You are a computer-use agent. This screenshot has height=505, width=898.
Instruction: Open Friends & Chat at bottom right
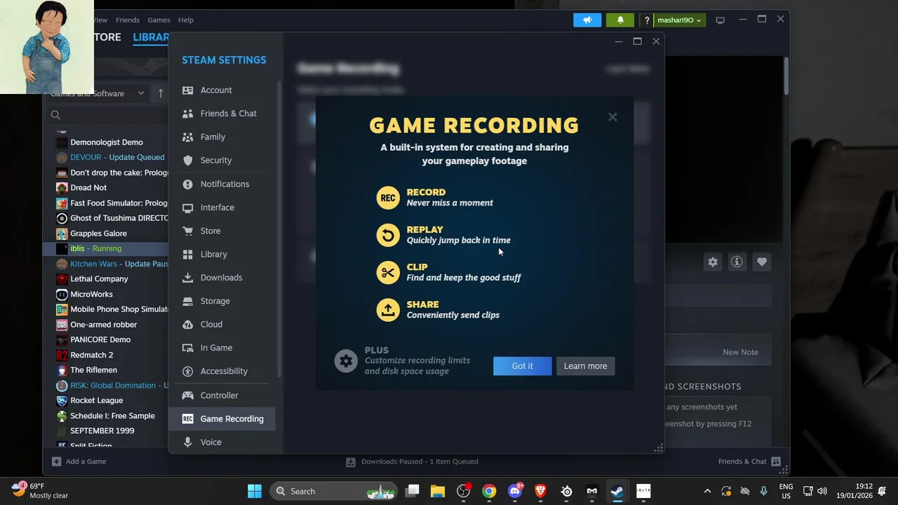point(749,462)
